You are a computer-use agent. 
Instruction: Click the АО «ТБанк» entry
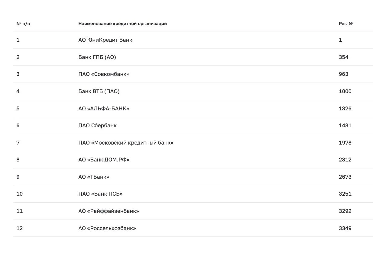coord(94,177)
